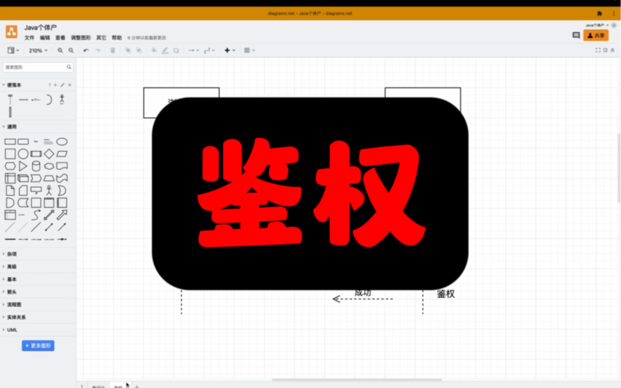The width and height of the screenshot is (621, 388).
Task: Select the ellipse shape in 通用
Action: click(x=62, y=142)
